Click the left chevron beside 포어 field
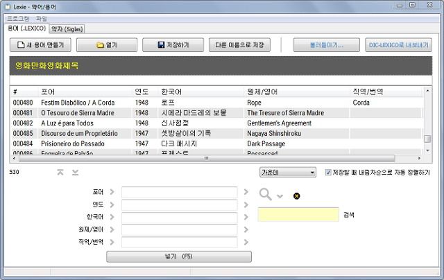The width and height of the screenshot is (444, 280). coord(112,192)
